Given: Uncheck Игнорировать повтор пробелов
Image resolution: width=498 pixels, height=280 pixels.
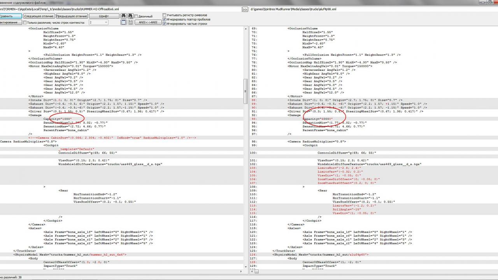Looking at the screenshot, I should (164, 19).
